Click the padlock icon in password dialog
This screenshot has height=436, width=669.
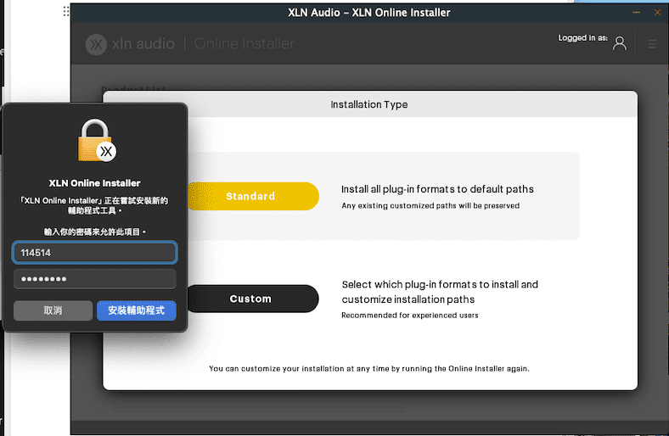(97, 140)
